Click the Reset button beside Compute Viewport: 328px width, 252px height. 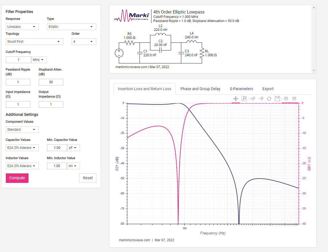coord(88,178)
